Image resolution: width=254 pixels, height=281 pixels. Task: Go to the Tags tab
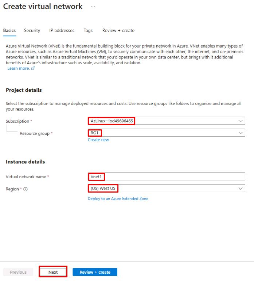(x=88, y=30)
